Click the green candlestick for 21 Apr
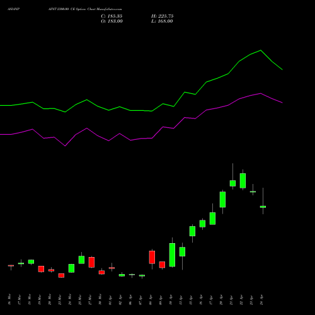The width and height of the screenshot is (315, 315). (232, 183)
